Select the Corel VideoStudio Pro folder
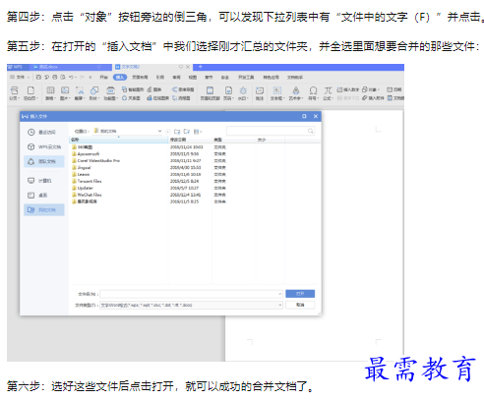Viewport: 484px width, 400px height. pyautogui.click(x=96, y=160)
